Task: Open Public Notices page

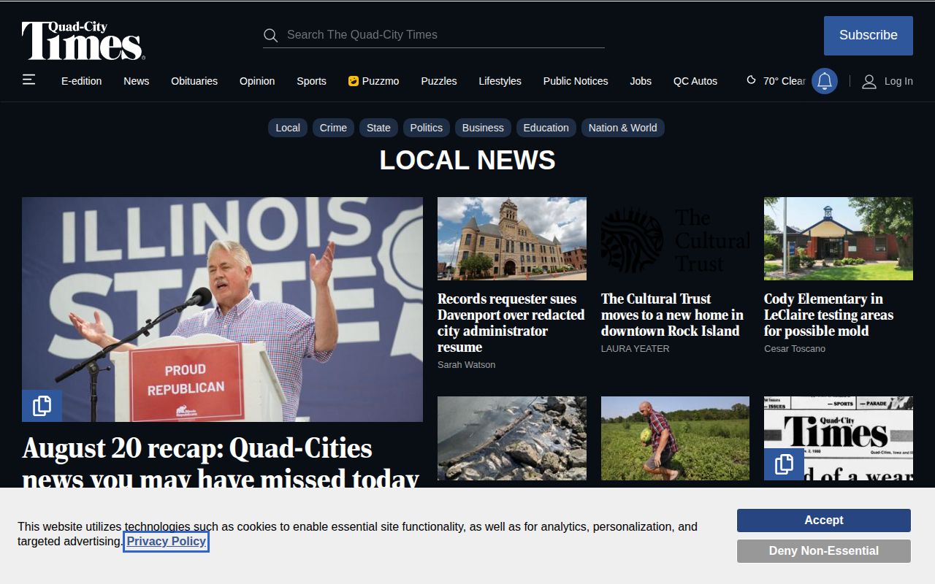Action: [x=576, y=81]
